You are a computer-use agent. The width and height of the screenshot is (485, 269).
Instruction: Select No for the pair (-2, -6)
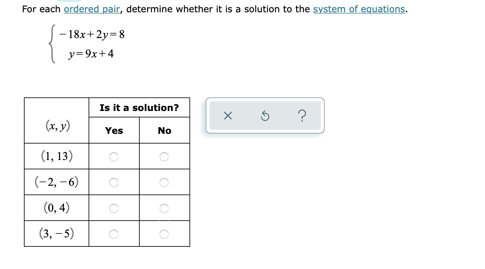(164, 183)
